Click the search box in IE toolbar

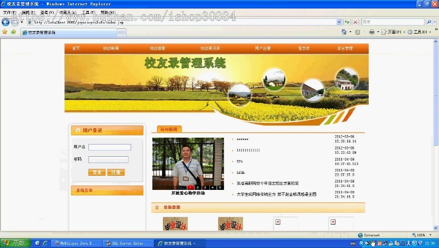393,22
